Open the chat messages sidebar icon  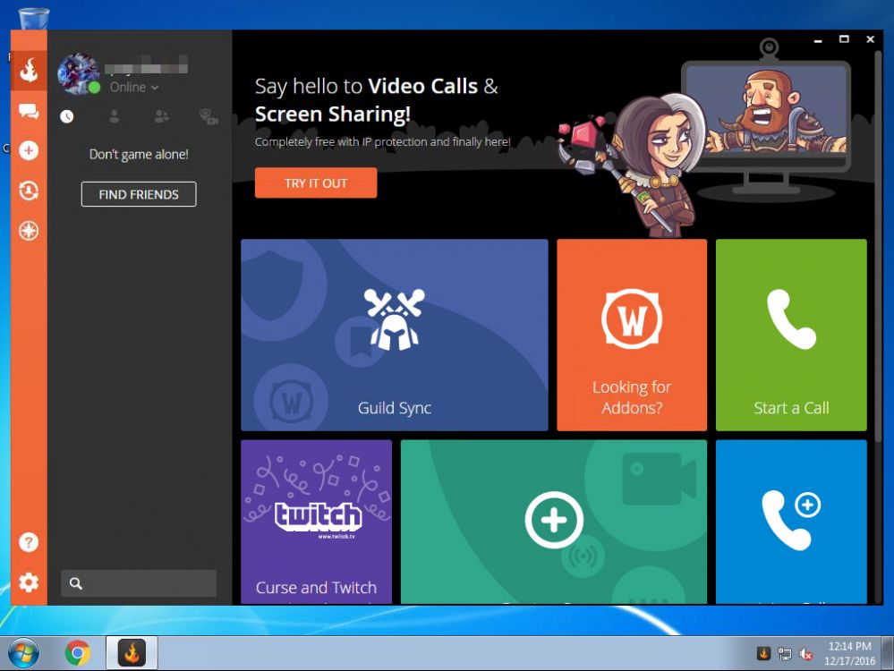point(29,111)
